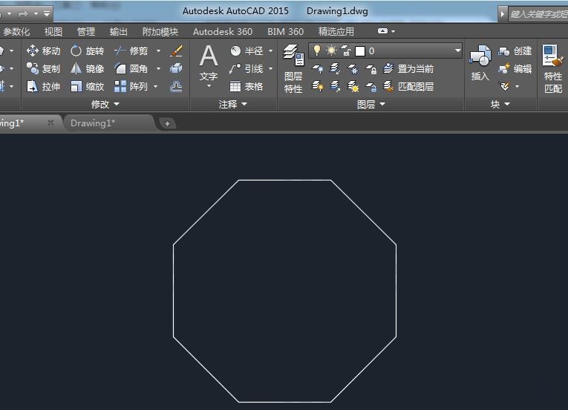This screenshot has width=568, height=410.
Task: Click the Unisolate layer icon
Action: 335,86
